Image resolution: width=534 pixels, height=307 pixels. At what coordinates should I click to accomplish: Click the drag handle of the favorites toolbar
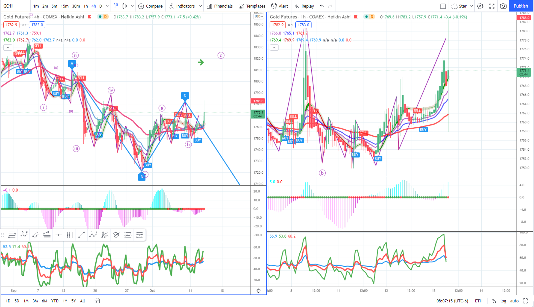tap(3, 235)
